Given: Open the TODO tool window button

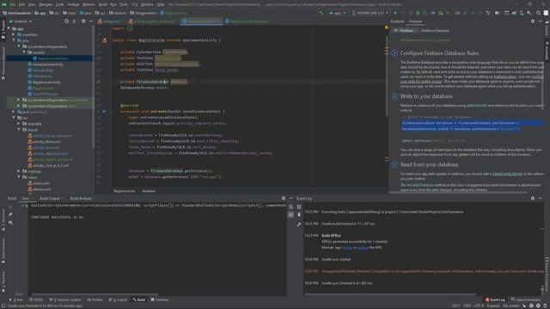Looking at the screenshot, I should [x=36, y=300].
